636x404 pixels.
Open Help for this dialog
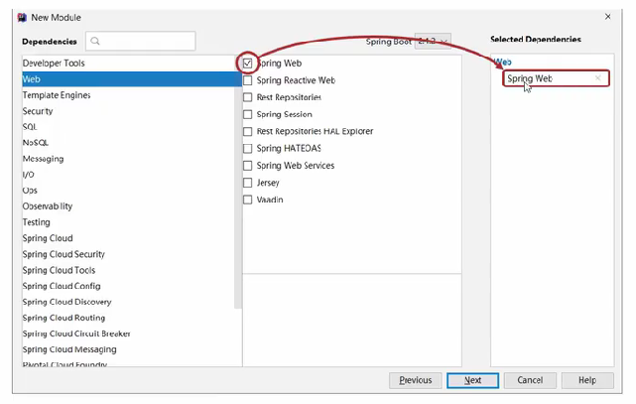click(x=587, y=380)
